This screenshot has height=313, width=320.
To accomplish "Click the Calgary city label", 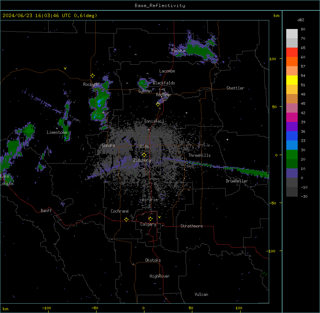I will point(148,224).
